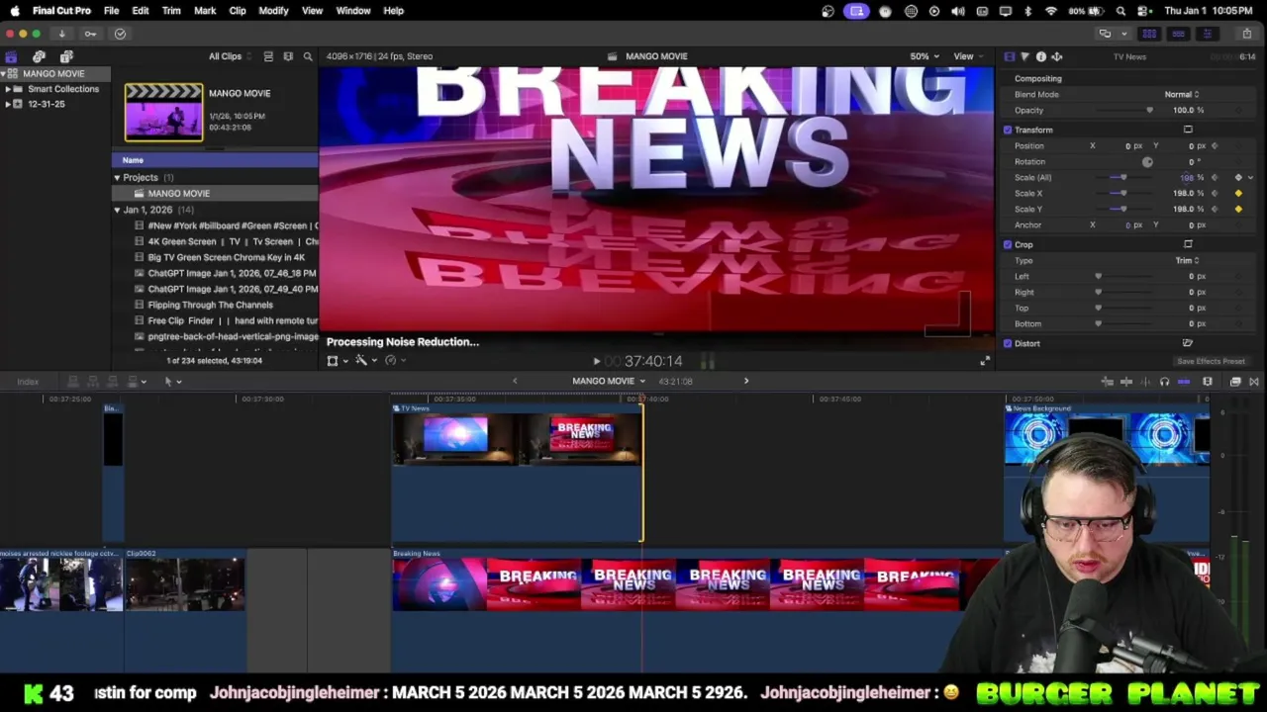Click the Scale Y yellow keyframe diamond
1267x712 pixels.
1238,209
